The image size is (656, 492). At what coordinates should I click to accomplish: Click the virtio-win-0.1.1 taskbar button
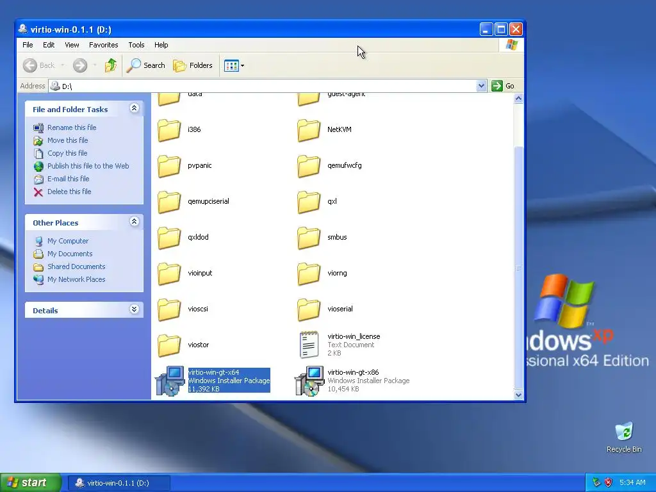(x=119, y=483)
